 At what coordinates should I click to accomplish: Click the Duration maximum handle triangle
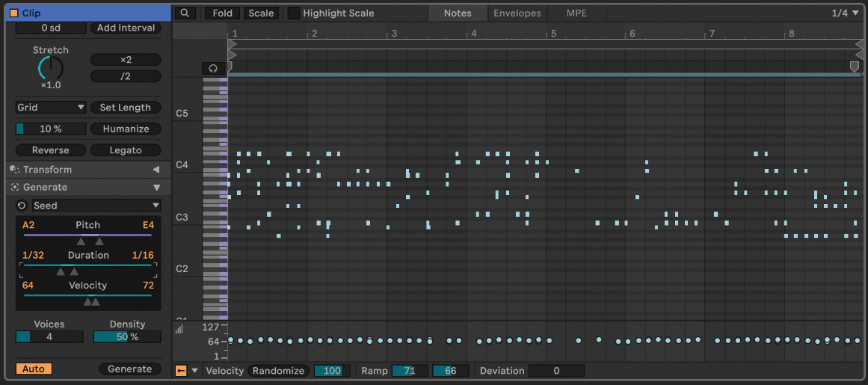coord(74,271)
